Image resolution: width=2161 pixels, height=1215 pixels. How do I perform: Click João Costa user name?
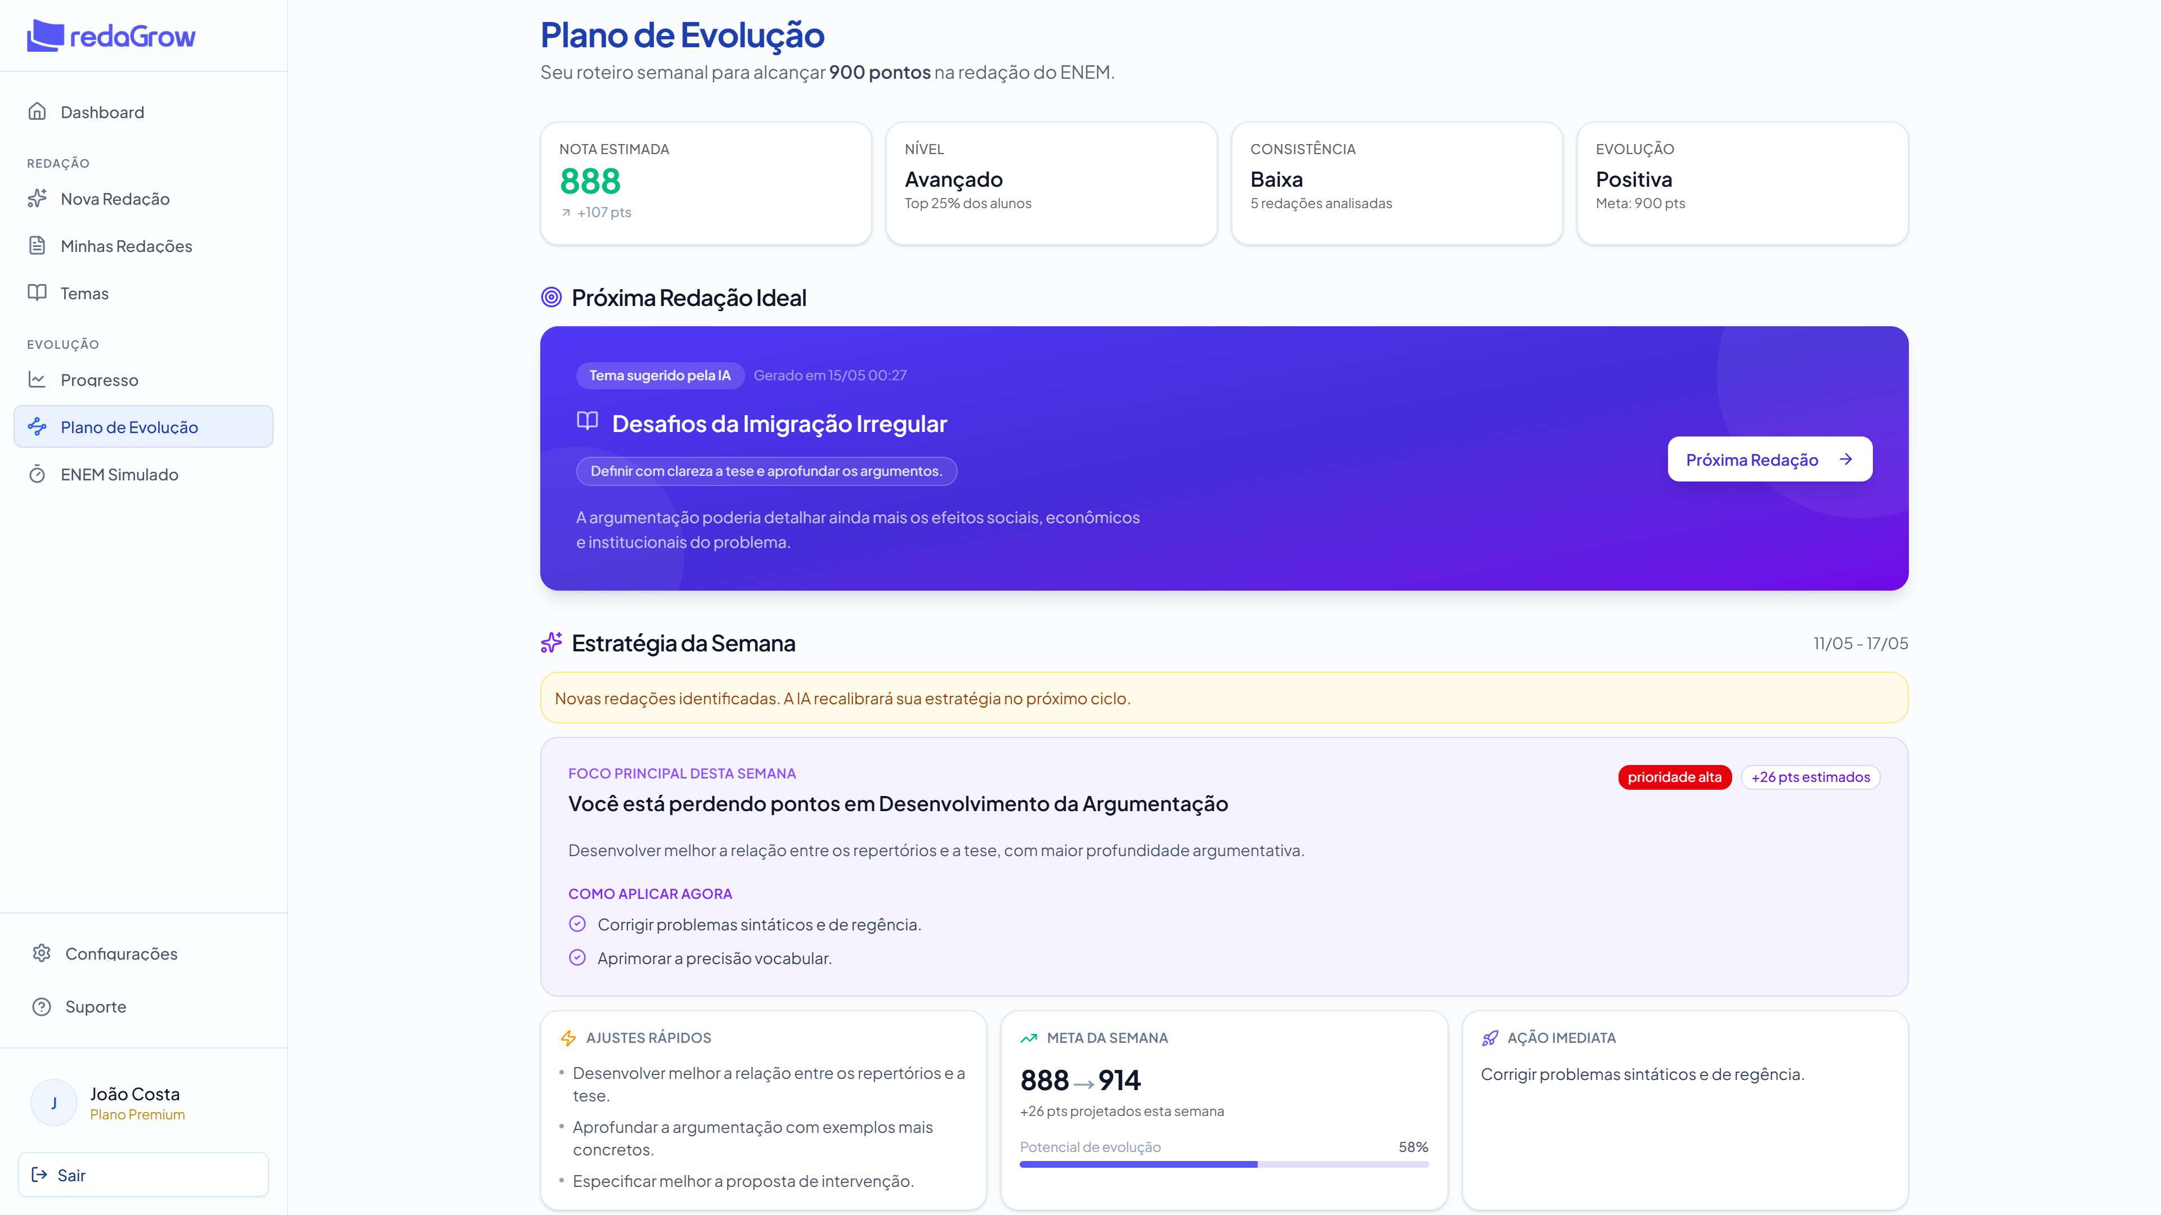point(135,1094)
